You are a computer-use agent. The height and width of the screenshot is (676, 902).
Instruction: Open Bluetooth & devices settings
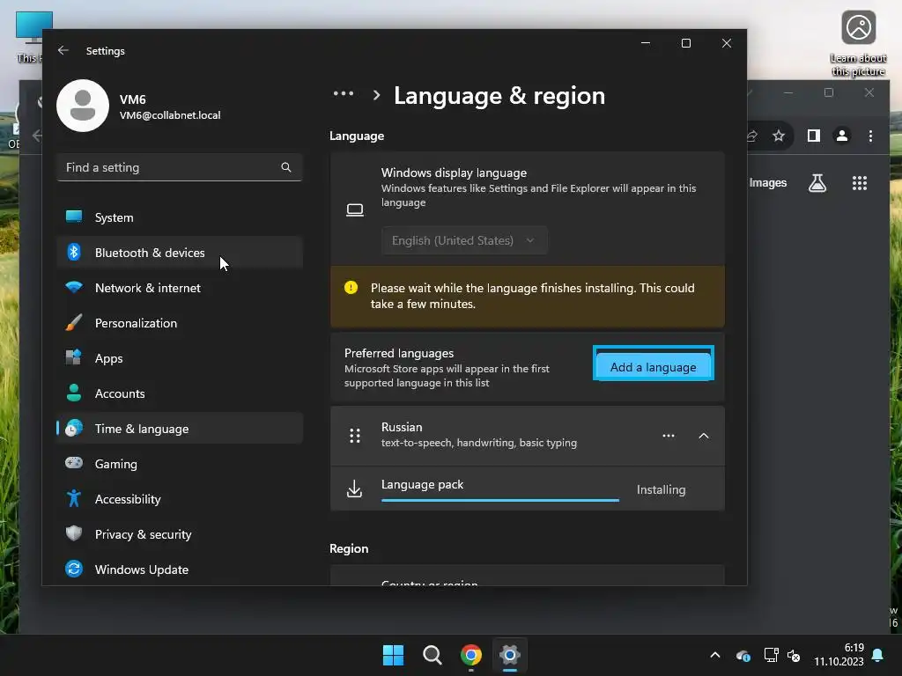coord(180,253)
